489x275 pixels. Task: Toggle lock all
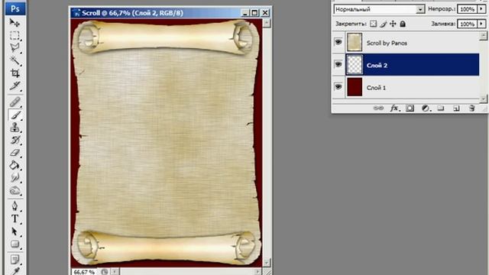[x=403, y=24]
